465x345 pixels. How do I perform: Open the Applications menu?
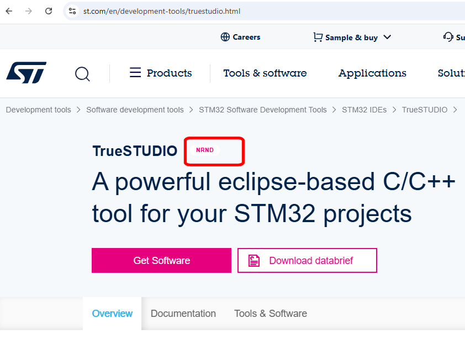pyautogui.click(x=372, y=73)
